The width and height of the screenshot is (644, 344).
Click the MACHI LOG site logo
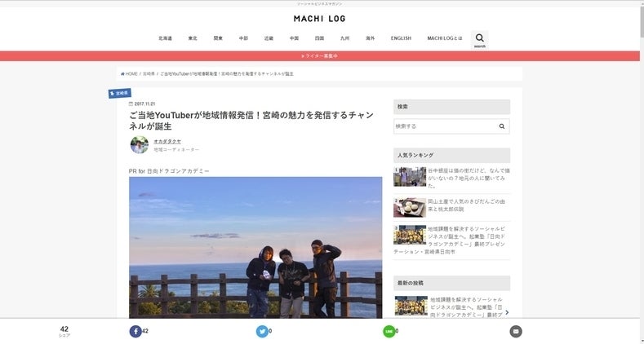pyautogui.click(x=320, y=19)
